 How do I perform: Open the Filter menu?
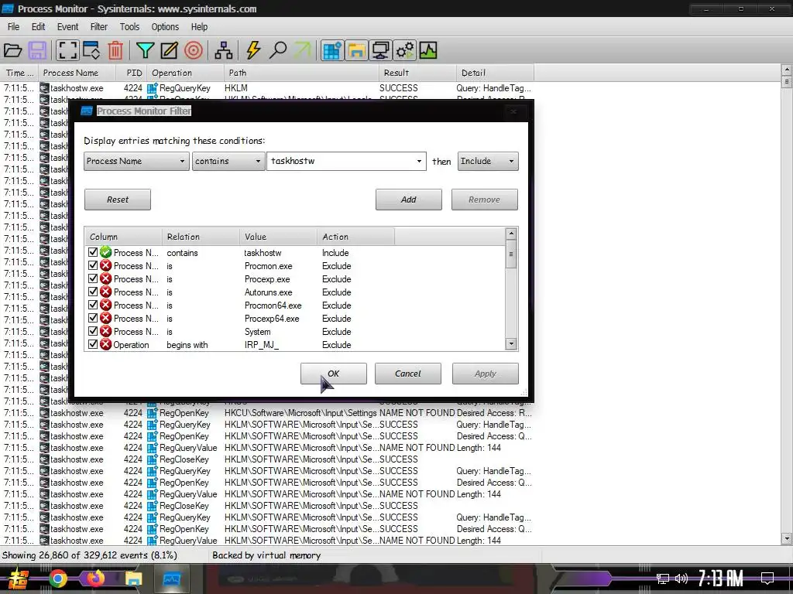pos(98,27)
